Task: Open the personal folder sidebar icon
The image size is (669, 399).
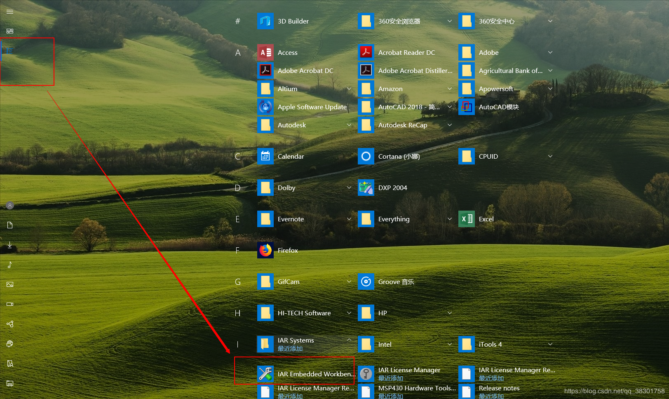Action: (10, 364)
